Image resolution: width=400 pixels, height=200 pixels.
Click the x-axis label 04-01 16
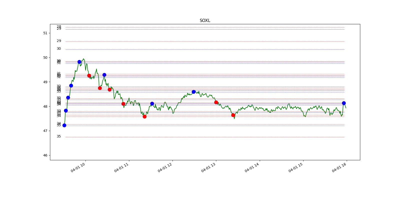pos(339,167)
